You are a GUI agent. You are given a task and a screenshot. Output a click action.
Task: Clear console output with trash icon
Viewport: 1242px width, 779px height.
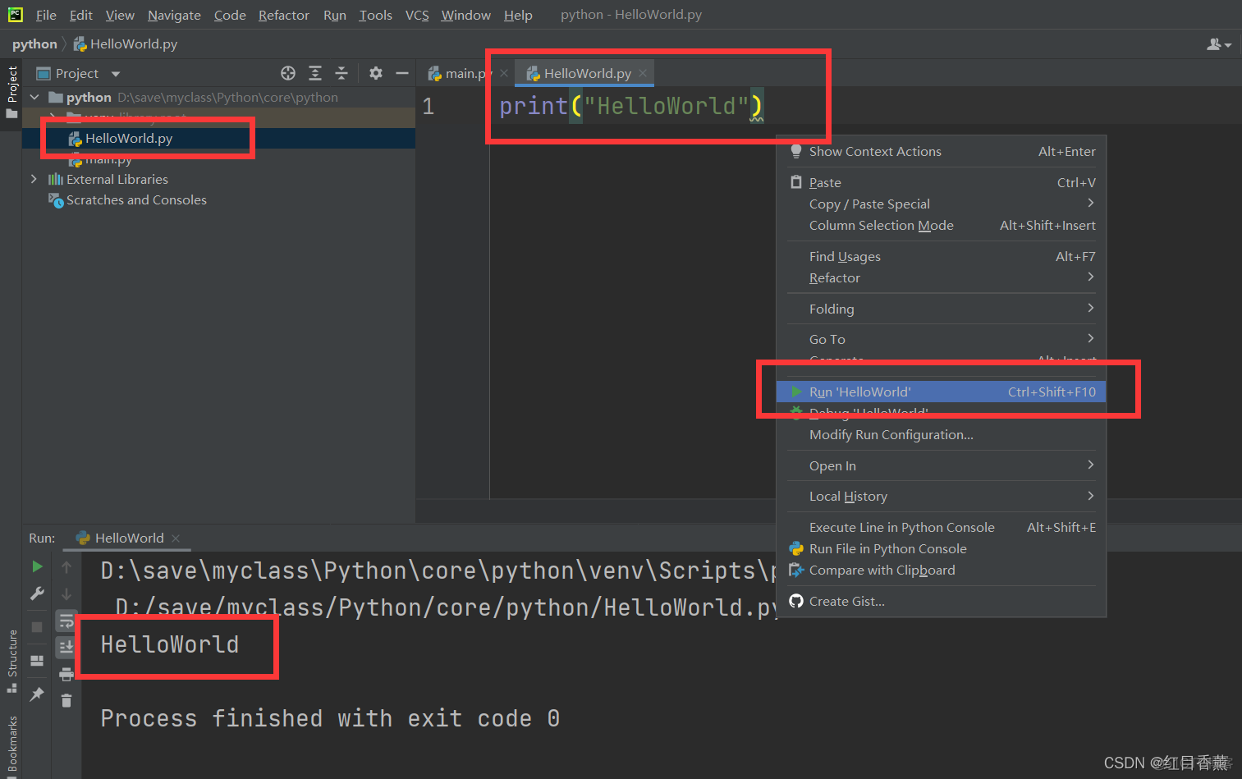tap(66, 700)
